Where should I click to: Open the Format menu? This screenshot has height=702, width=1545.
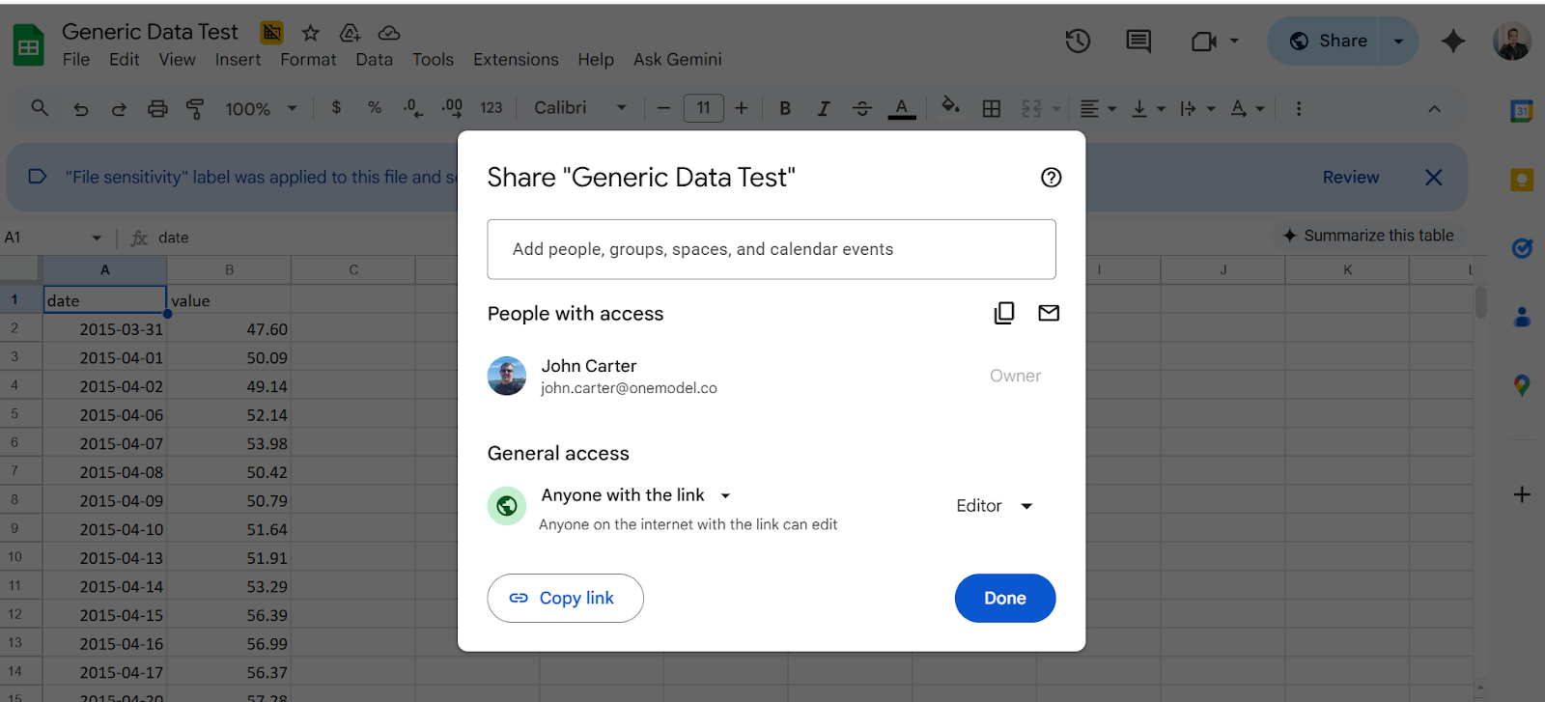point(308,60)
